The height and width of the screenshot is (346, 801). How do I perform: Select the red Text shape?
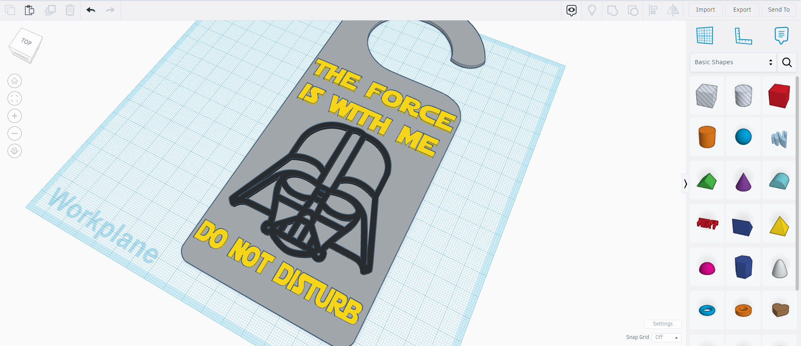(707, 224)
